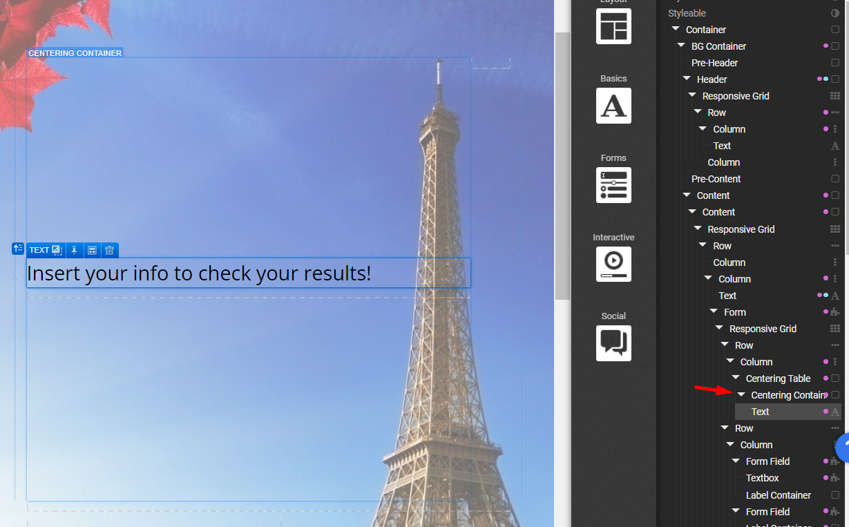Collapse the Responsive Grid arrow below Header

click(692, 95)
